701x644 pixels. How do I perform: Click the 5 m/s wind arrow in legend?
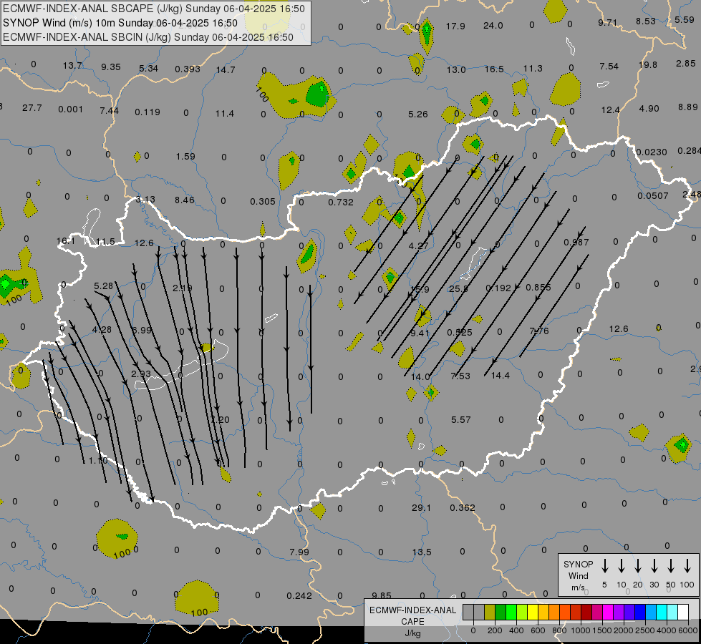[x=605, y=565]
